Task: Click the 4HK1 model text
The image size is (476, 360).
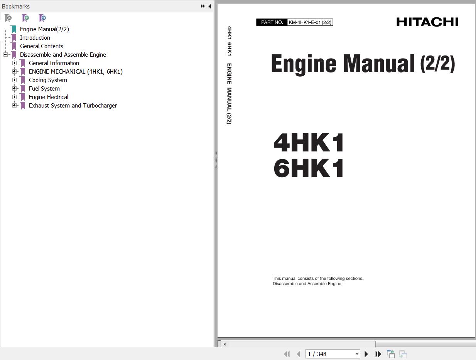Action: (309, 142)
